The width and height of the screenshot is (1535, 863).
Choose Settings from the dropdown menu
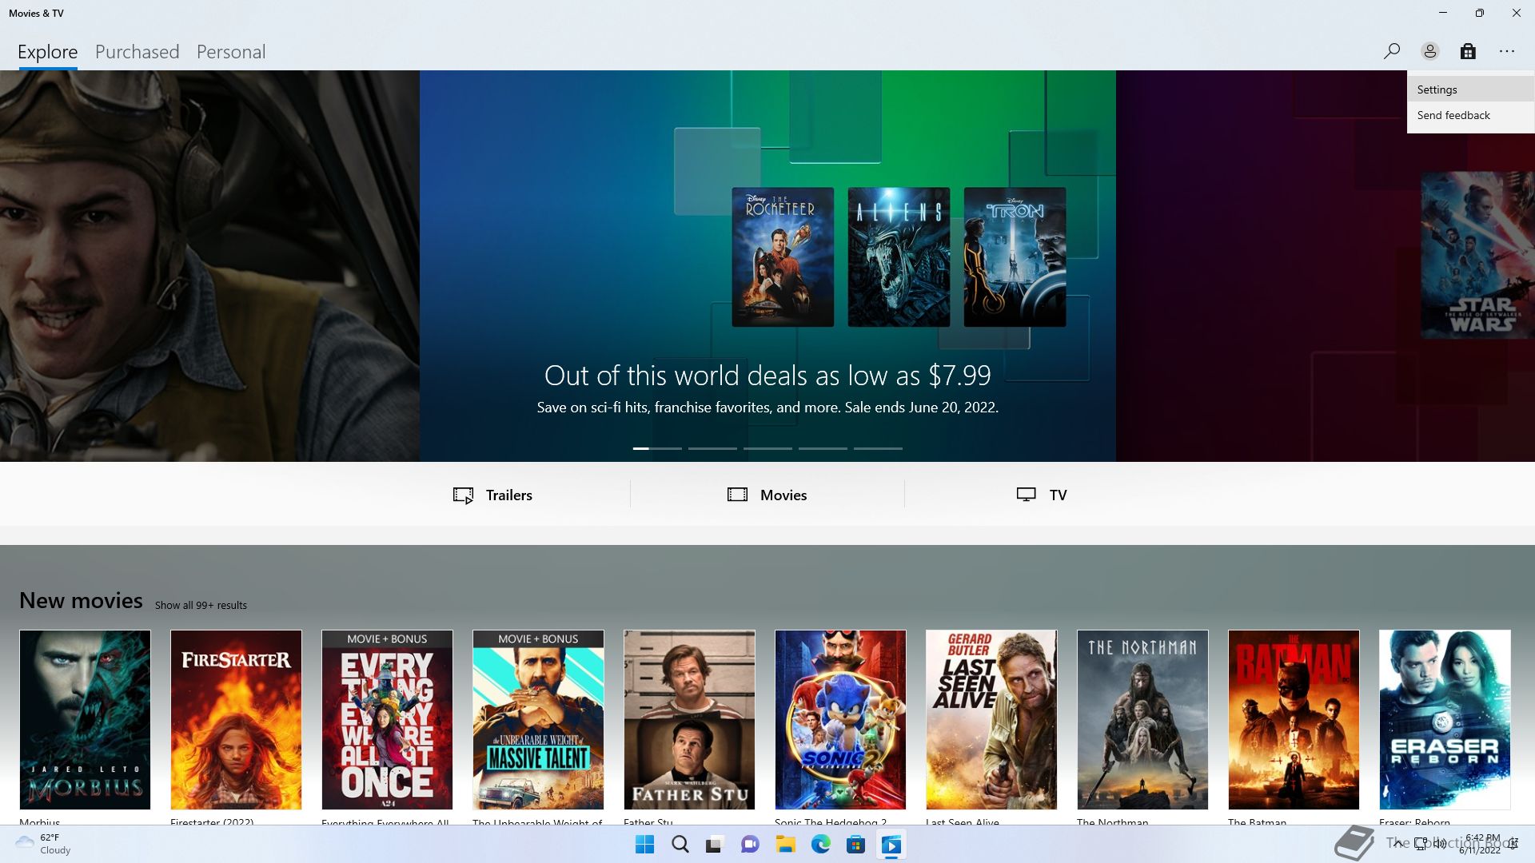click(x=1471, y=89)
